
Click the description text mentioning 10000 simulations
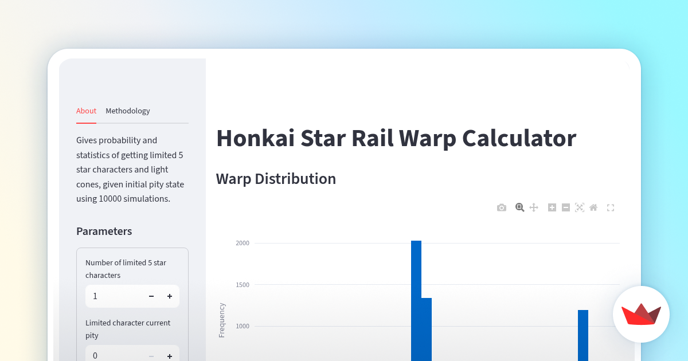(130, 170)
